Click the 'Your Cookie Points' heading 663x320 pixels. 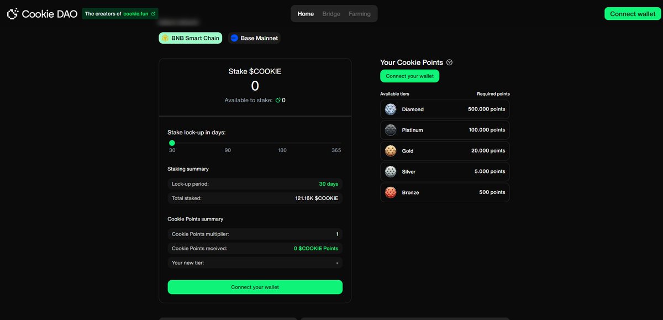(x=412, y=62)
